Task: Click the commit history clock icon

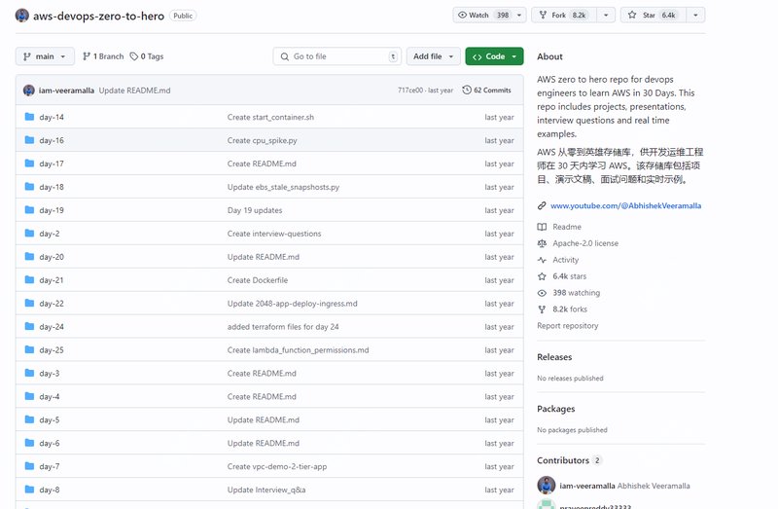Action: pyautogui.click(x=467, y=91)
